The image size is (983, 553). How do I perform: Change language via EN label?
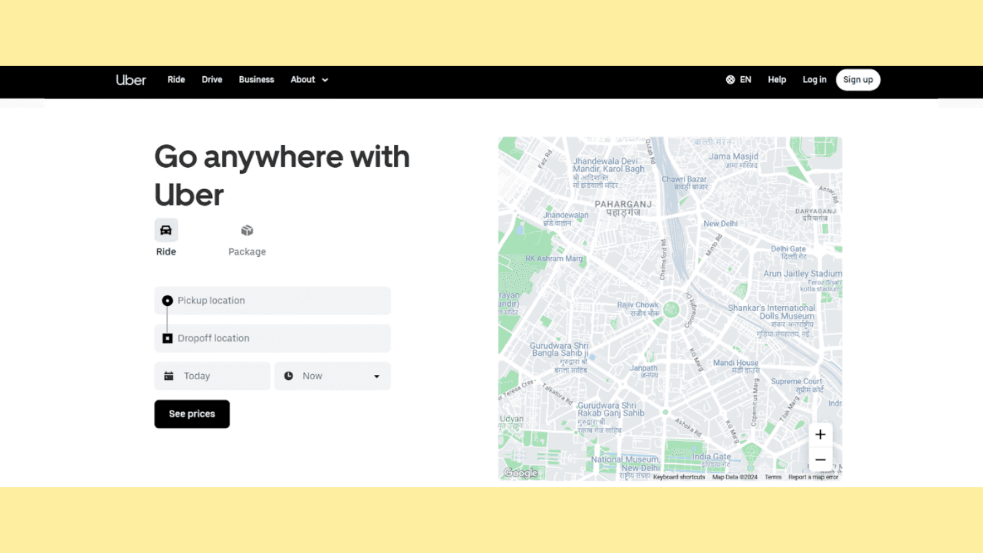click(x=745, y=79)
